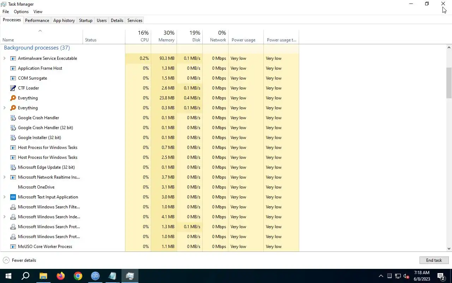The height and width of the screenshot is (283, 452).
Task: Click the Application Frame Host icon
Action: (13, 68)
